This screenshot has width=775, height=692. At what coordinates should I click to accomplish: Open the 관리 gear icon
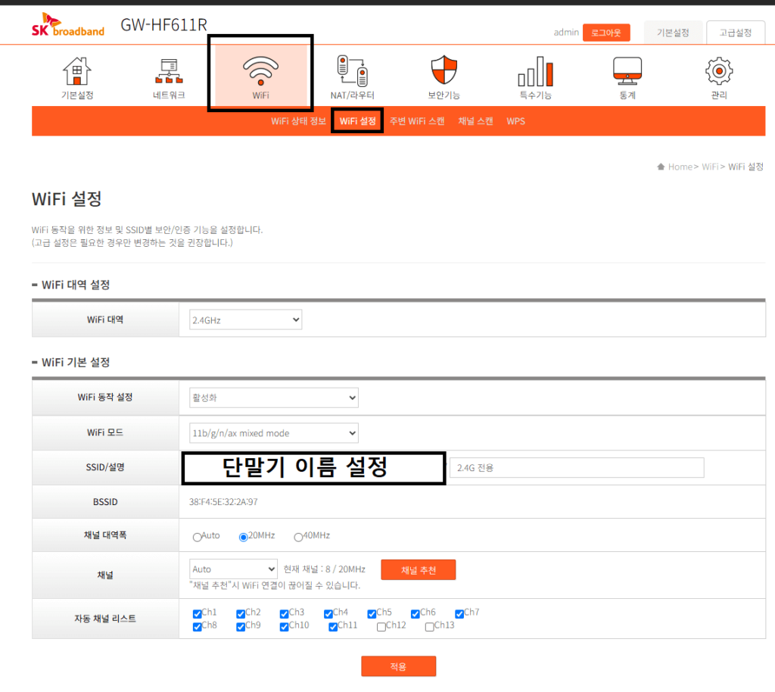click(x=718, y=71)
